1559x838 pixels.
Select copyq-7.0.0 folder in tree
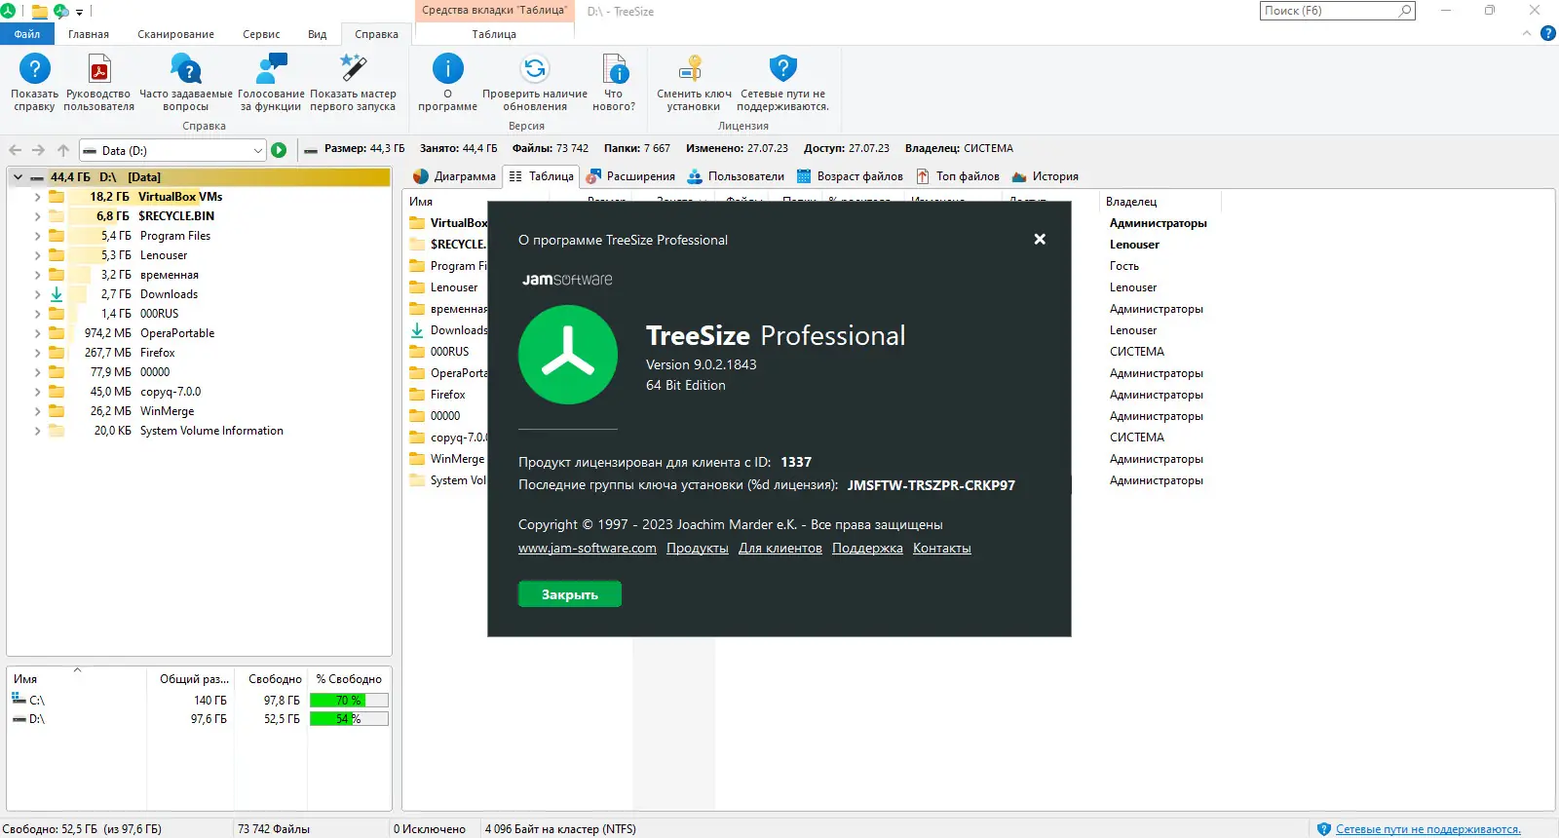pyautogui.click(x=171, y=392)
